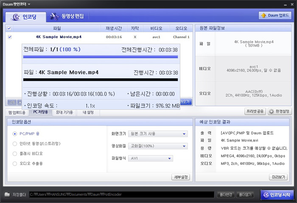The width and height of the screenshot is (297, 203).
Task: Click the black file progress bar
Action: 101,80
